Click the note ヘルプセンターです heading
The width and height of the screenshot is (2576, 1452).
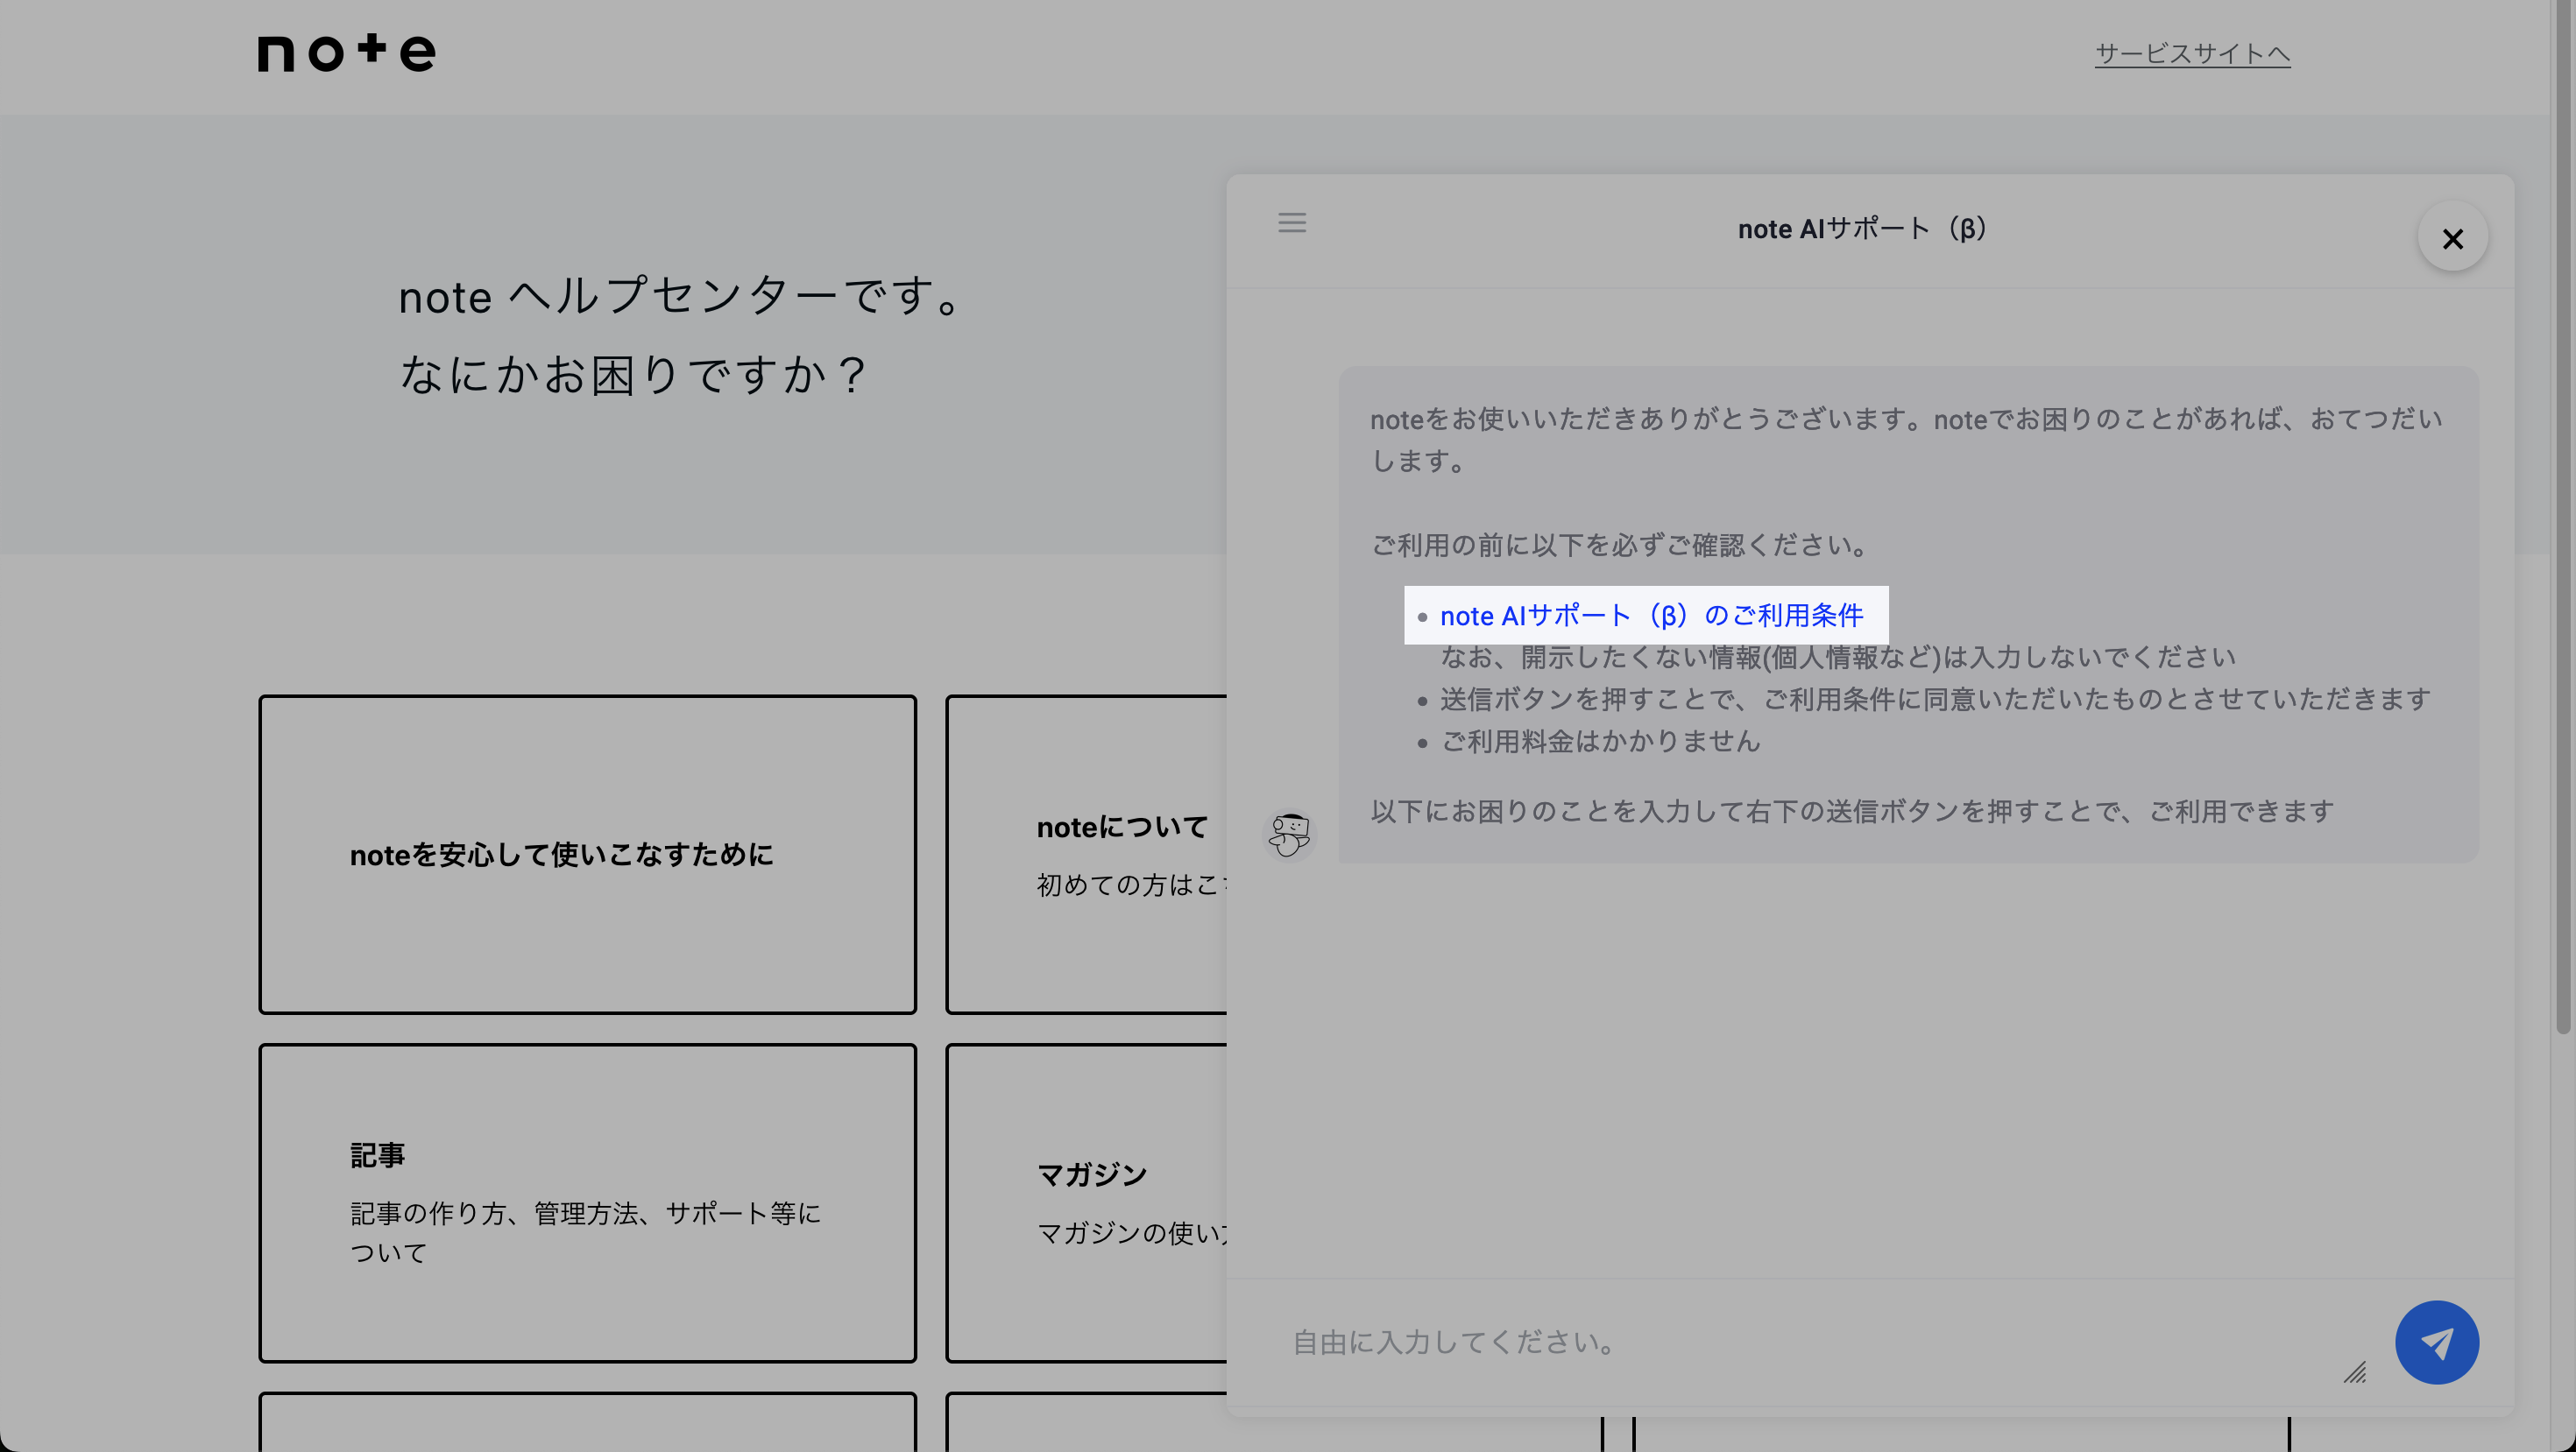(x=681, y=296)
